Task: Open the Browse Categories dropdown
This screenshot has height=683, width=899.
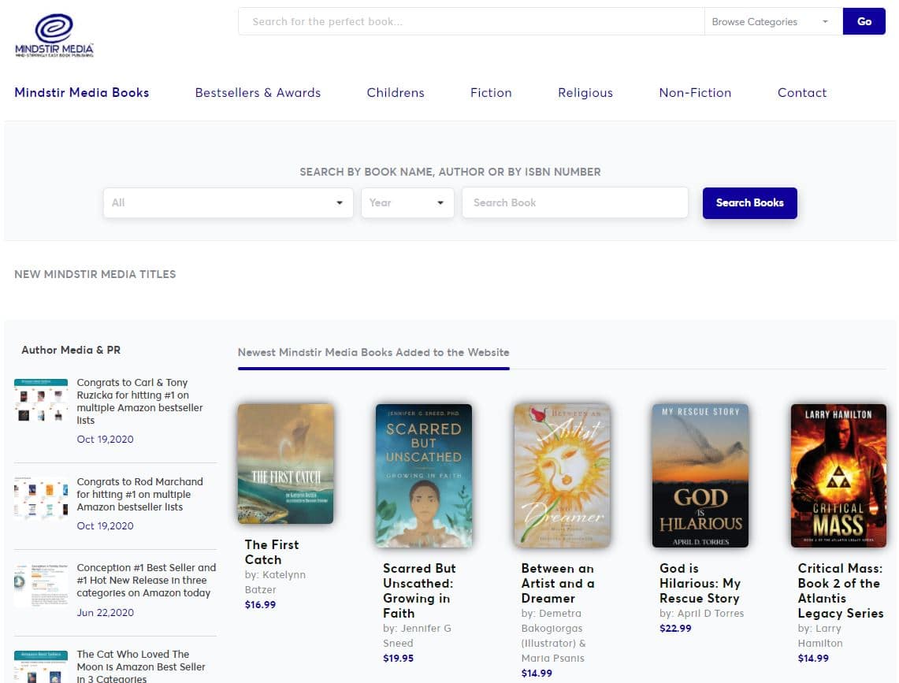Action: point(774,21)
